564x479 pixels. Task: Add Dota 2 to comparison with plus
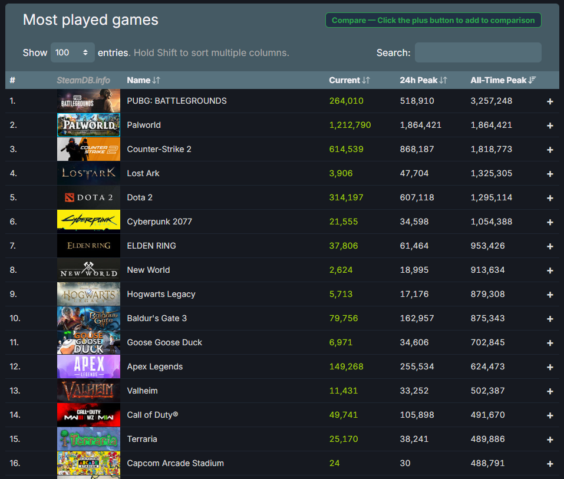(550, 198)
